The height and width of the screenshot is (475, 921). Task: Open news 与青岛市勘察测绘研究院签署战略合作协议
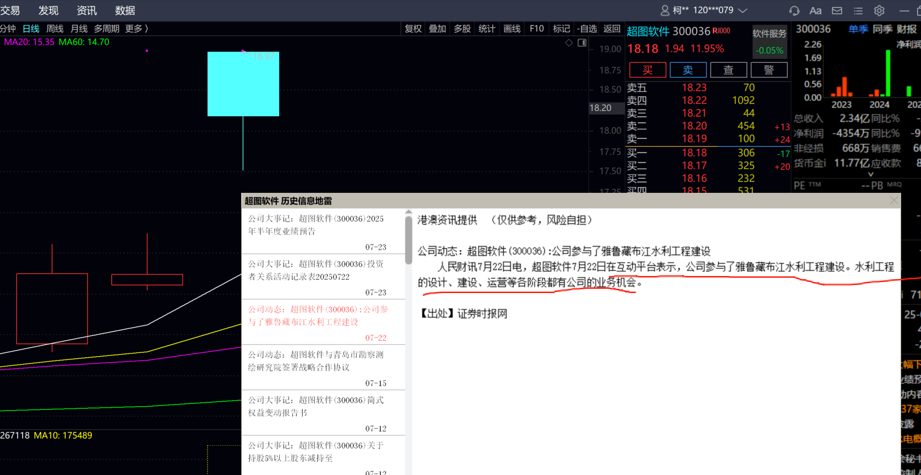(324, 368)
